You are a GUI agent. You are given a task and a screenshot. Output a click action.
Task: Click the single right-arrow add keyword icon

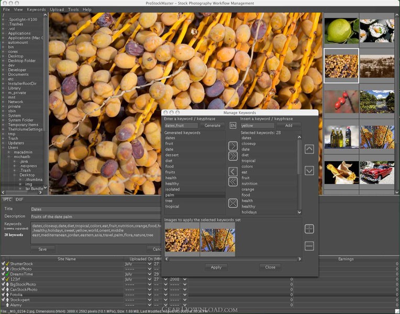point(233,146)
